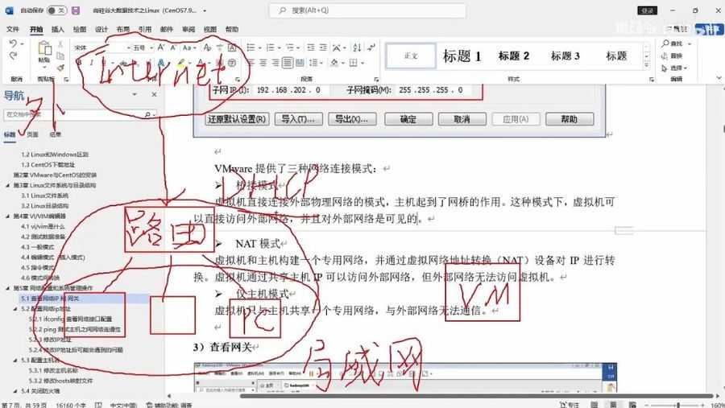Click the numbered list icon
The width and height of the screenshot is (725, 408).
coord(271,47)
